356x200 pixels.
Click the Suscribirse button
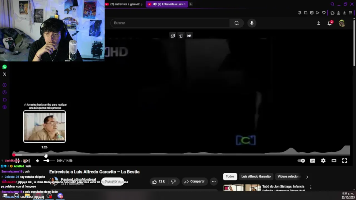(113, 182)
